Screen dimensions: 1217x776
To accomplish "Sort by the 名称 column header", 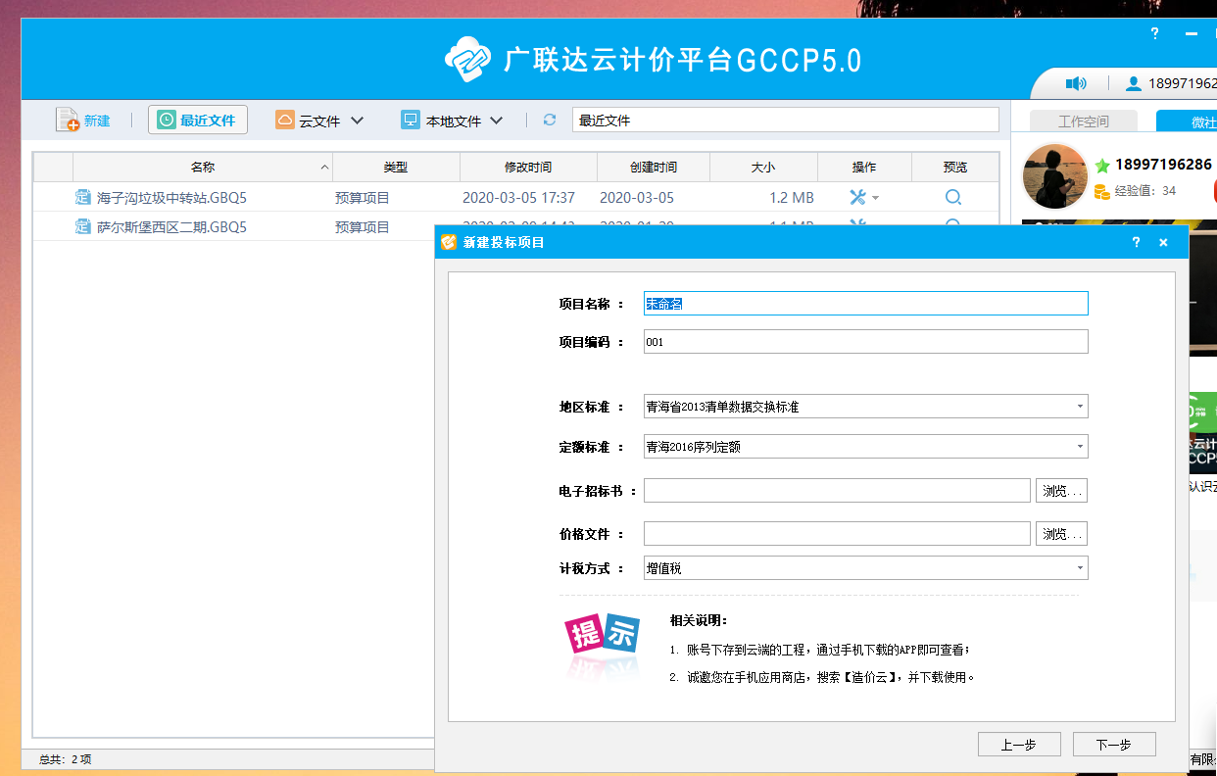I will coord(203,168).
